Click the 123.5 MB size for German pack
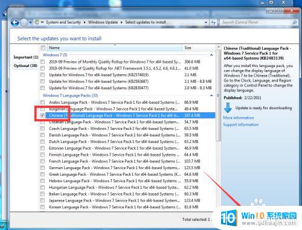302x230 pixels. coord(192,168)
